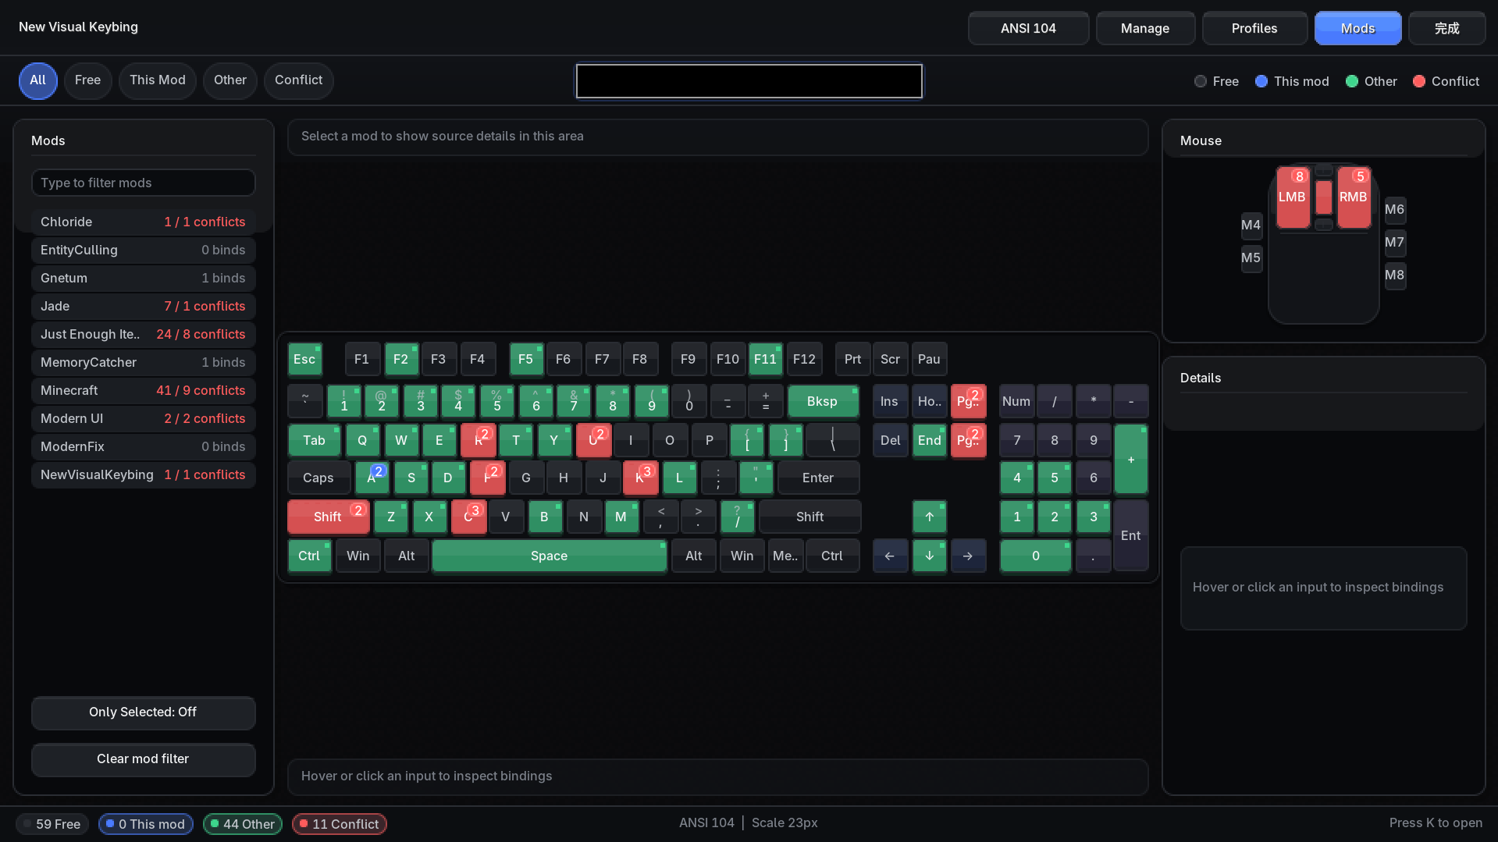Click the RMB mouse button key
The width and height of the screenshot is (1498, 842).
(1354, 197)
